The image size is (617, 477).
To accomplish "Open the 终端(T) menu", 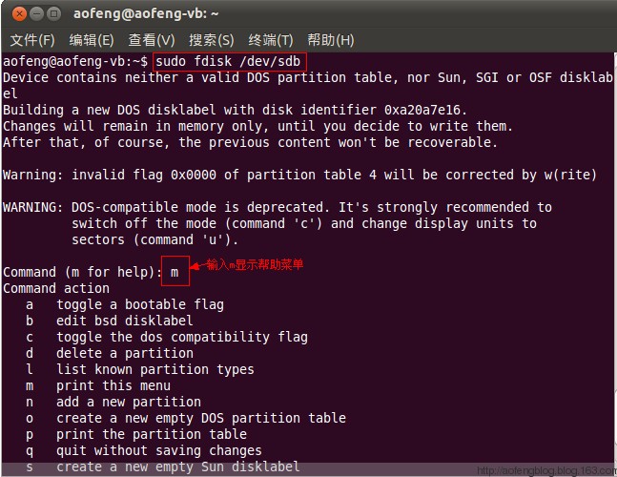I will (271, 40).
